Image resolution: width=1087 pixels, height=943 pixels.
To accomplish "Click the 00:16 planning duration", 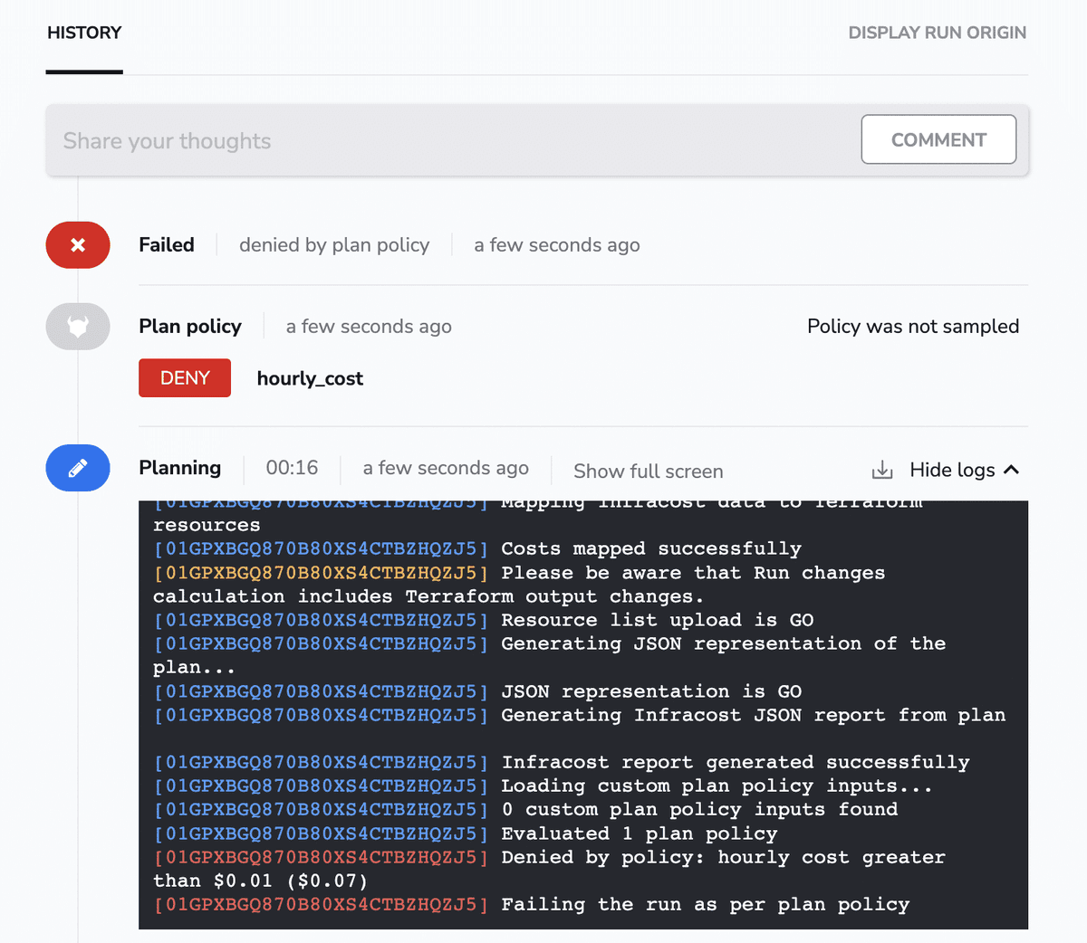I will [292, 468].
